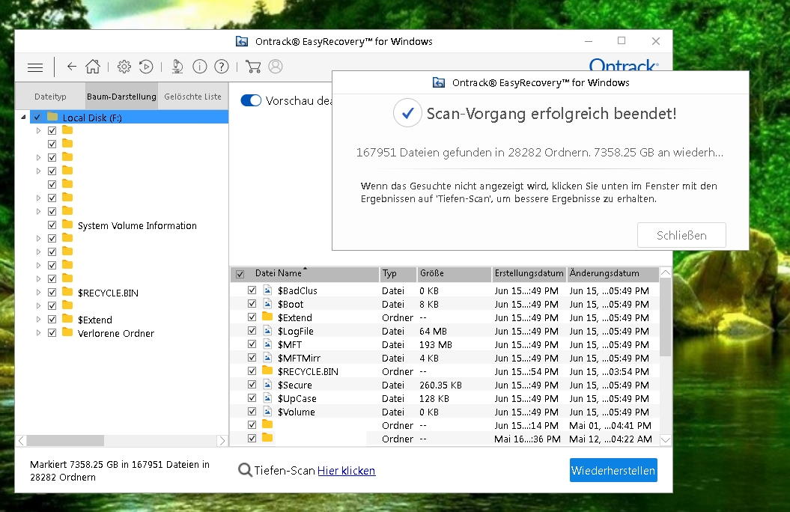Open the user account icon
Image resolution: width=790 pixels, height=512 pixels.
coord(276,67)
